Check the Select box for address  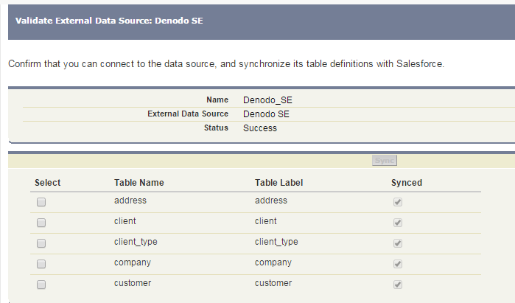pos(41,201)
